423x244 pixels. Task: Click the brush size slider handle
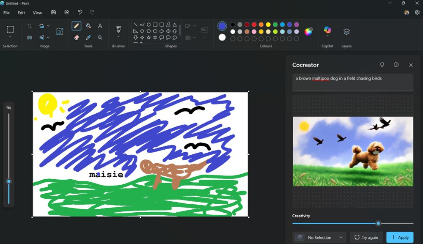point(8,181)
